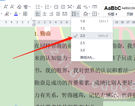The height and width of the screenshot is (106, 135).
Task: Click the decrease font size icon
Action: click(x=12, y=7)
